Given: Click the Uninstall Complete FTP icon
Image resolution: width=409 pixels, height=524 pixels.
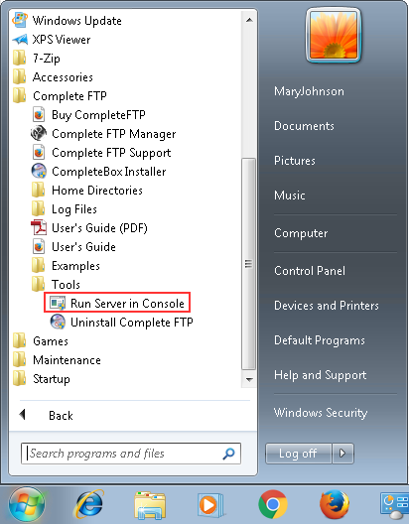Looking at the screenshot, I should click(x=58, y=323).
